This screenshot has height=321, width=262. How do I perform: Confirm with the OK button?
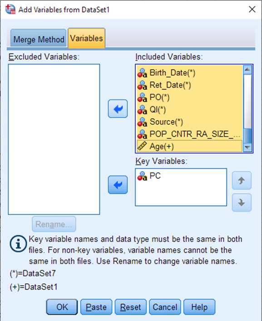tap(62, 307)
